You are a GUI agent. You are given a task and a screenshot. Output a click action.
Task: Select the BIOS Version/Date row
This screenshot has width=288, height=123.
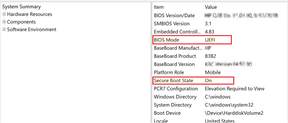coord(174,15)
